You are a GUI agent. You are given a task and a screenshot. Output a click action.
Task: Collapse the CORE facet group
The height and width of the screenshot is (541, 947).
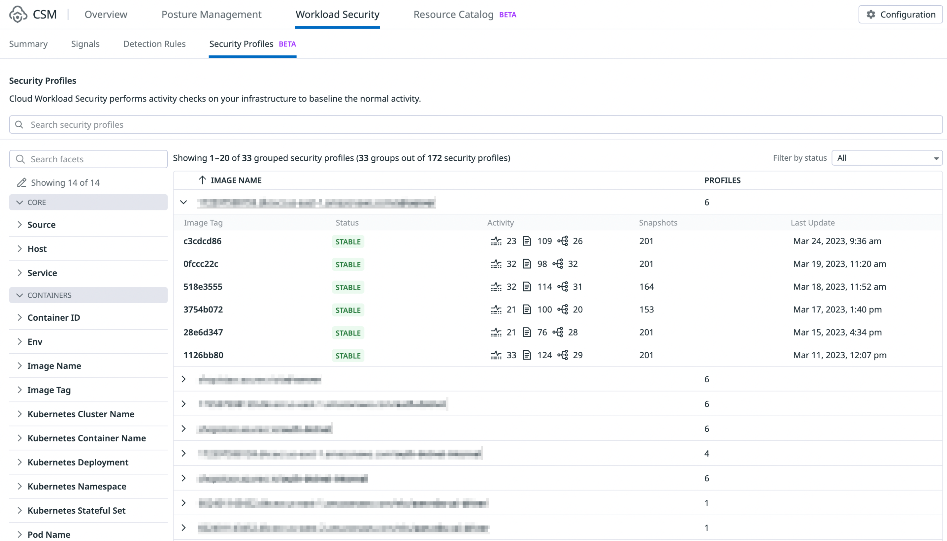point(20,203)
